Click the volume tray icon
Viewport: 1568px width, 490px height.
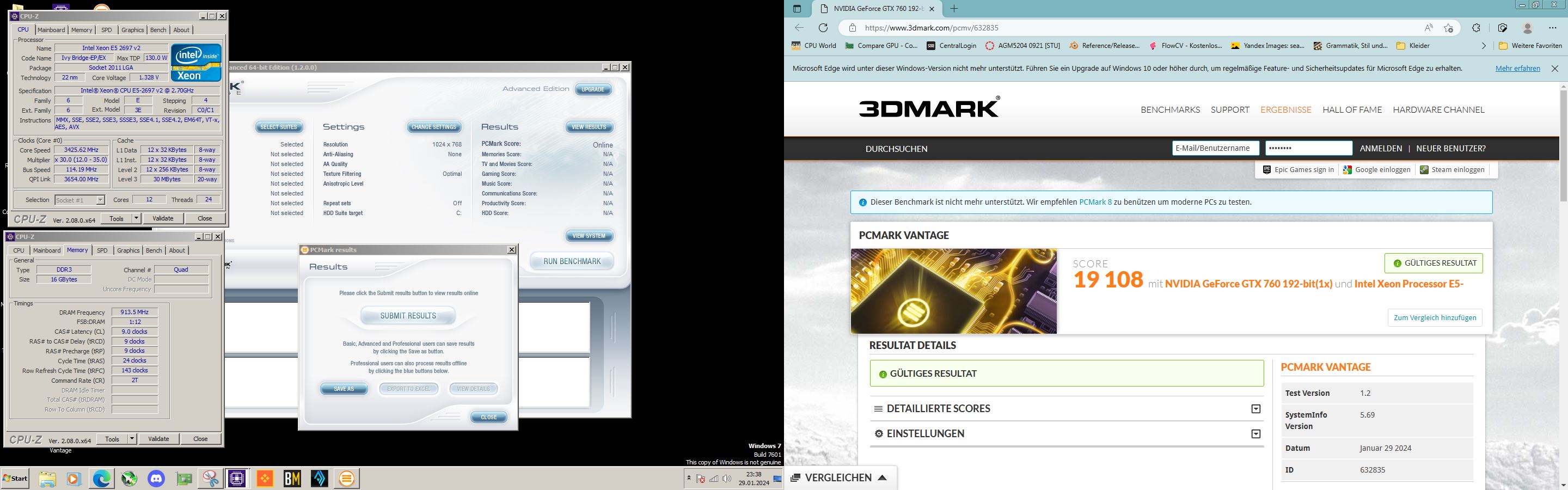(x=726, y=479)
